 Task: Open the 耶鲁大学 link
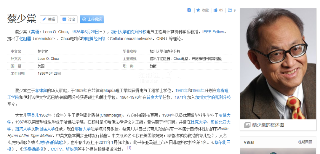tap(83, 129)
